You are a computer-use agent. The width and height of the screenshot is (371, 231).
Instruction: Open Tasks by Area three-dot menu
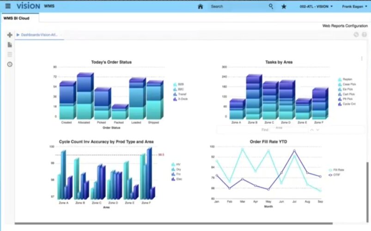362,59
